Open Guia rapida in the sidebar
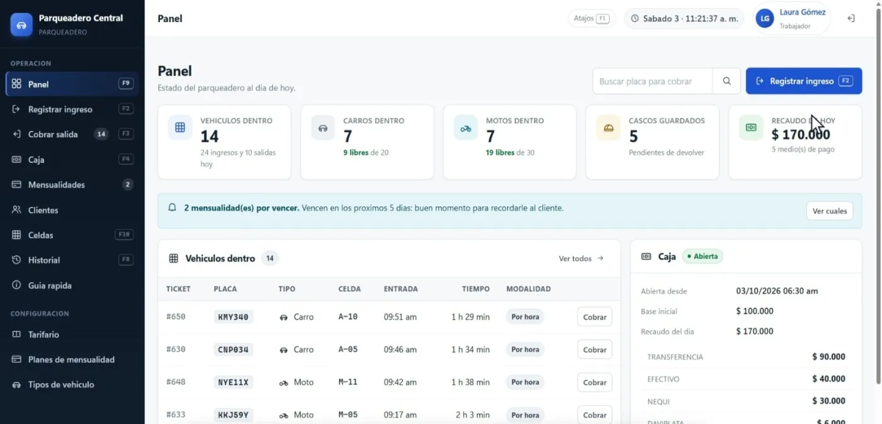Viewport: 882px width, 424px height. coord(72,285)
